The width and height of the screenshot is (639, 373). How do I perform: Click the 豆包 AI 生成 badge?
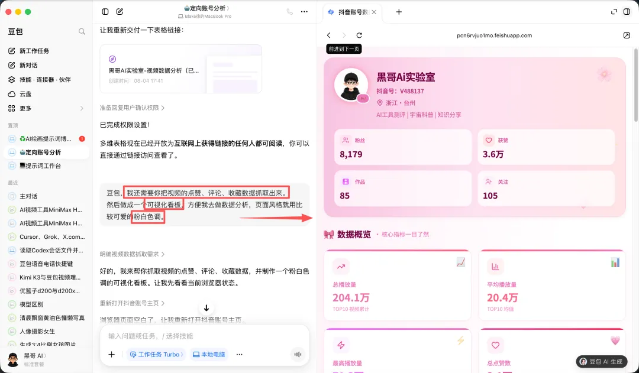click(602, 362)
